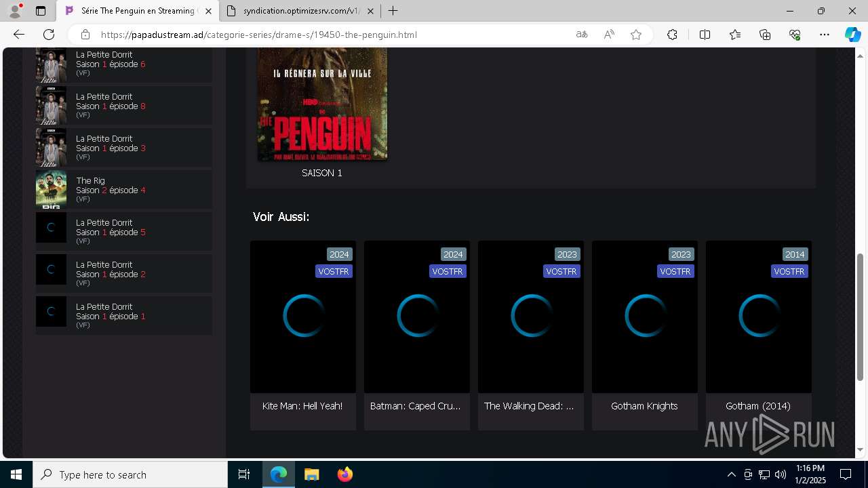
Task: Grab the page vertical scrollbar thumb
Action: [x=861, y=317]
